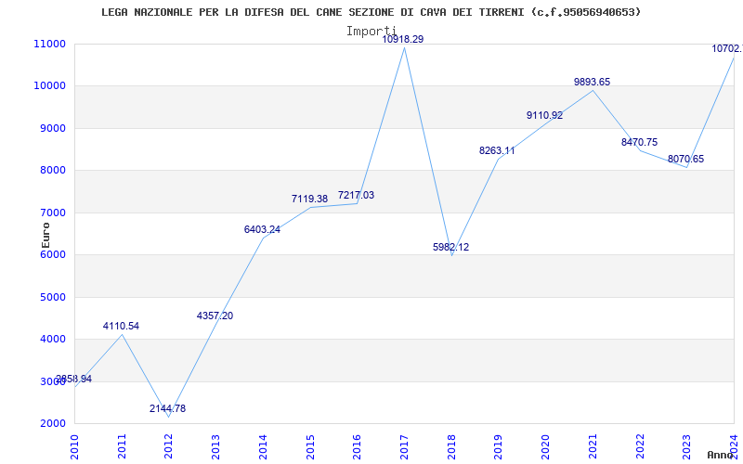Click the 8263.11 data label
This screenshot has height=464, width=743.
pyautogui.click(x=497, y=150)
